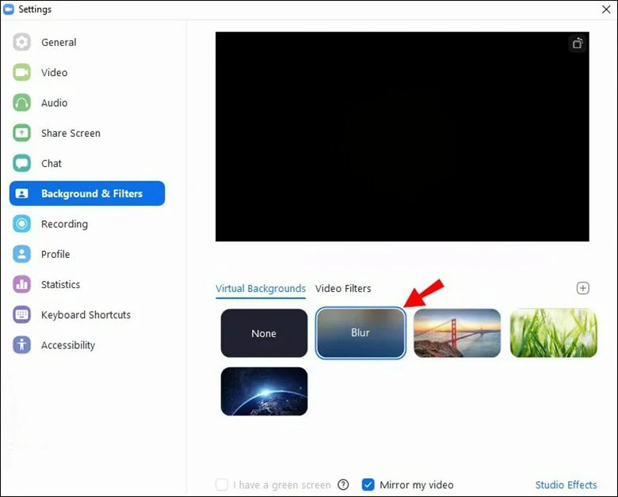This screenshot has width=618, height=497.
Task: Open Studio Effects
Action: tap(566, 485)
